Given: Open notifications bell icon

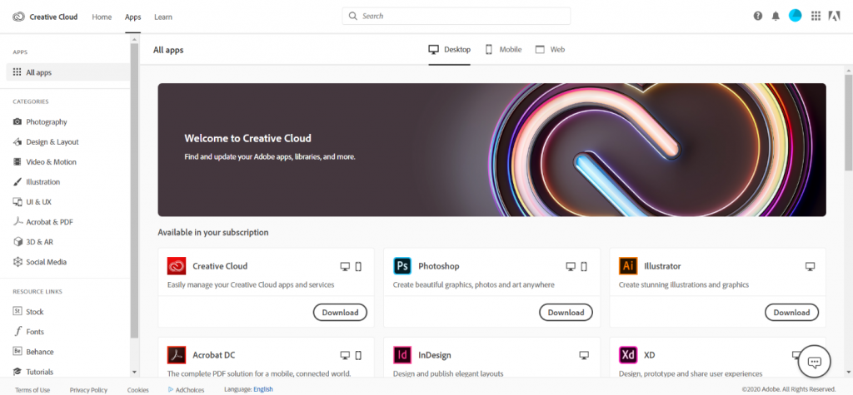Looking at the screenshot, I should pos(776,17).
